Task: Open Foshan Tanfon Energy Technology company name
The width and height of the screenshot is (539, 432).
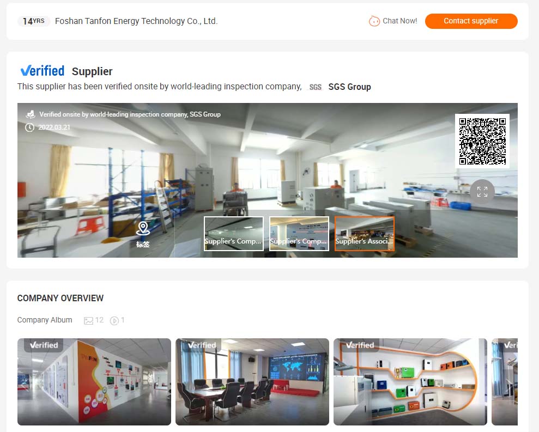Action: pos(136,21)
